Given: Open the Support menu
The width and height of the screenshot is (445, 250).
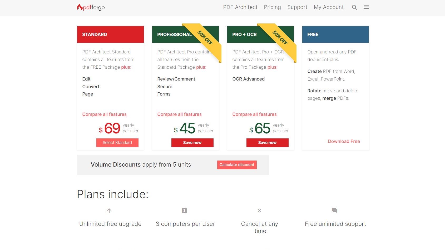Looking at the screenshot, I should pos(297,7).
